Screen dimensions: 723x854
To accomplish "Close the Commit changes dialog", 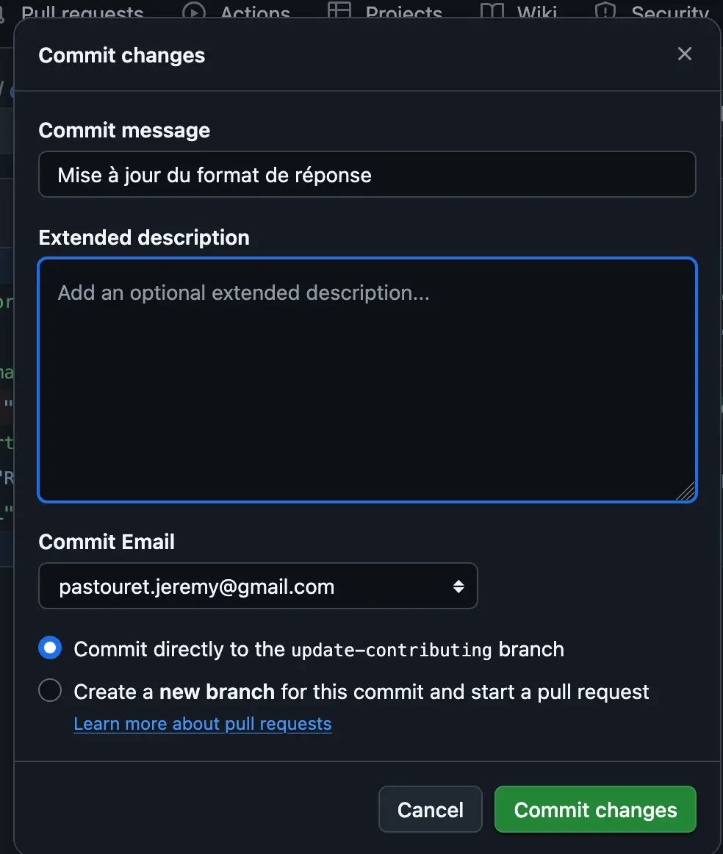I will [x=685, y=54].
